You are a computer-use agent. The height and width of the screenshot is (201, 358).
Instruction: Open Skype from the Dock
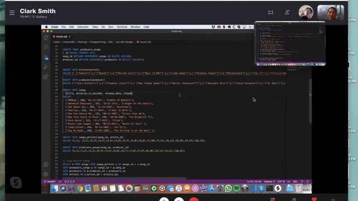click(261, 189)
